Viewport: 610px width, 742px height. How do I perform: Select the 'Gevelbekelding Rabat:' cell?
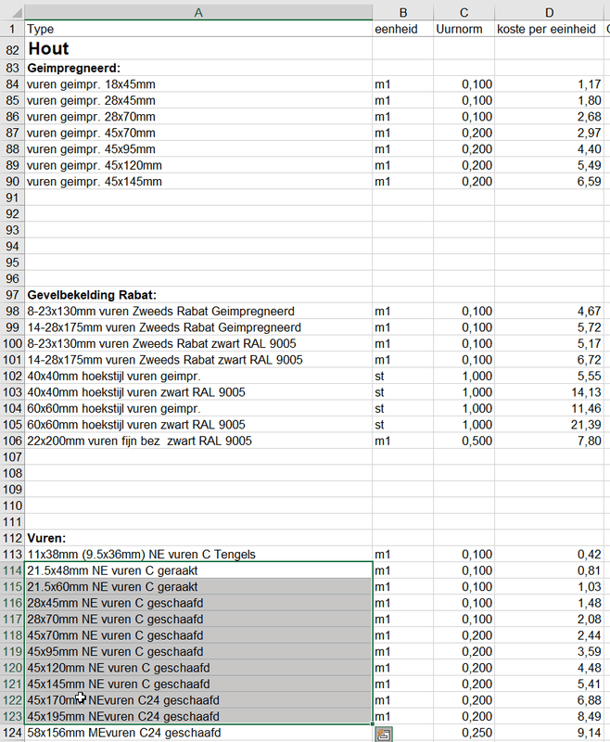coord(198,295)
